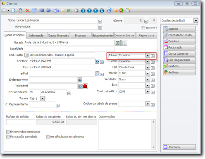
Task: Open the Idioma dropdown
Action: (x=148, y=55)
